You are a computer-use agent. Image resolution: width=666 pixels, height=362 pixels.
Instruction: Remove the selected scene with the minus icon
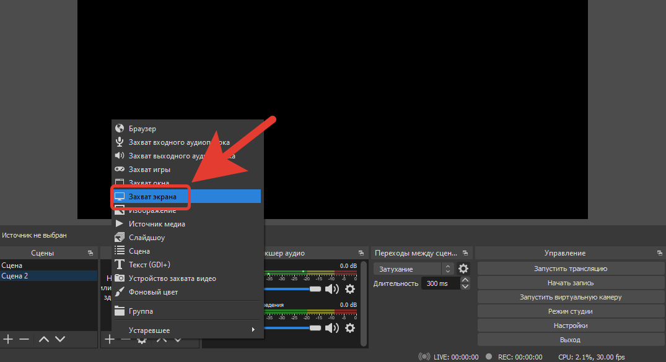(24, 339)
